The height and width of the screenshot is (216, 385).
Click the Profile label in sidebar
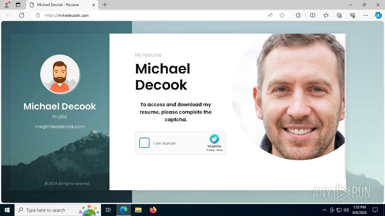coord(60,117)
